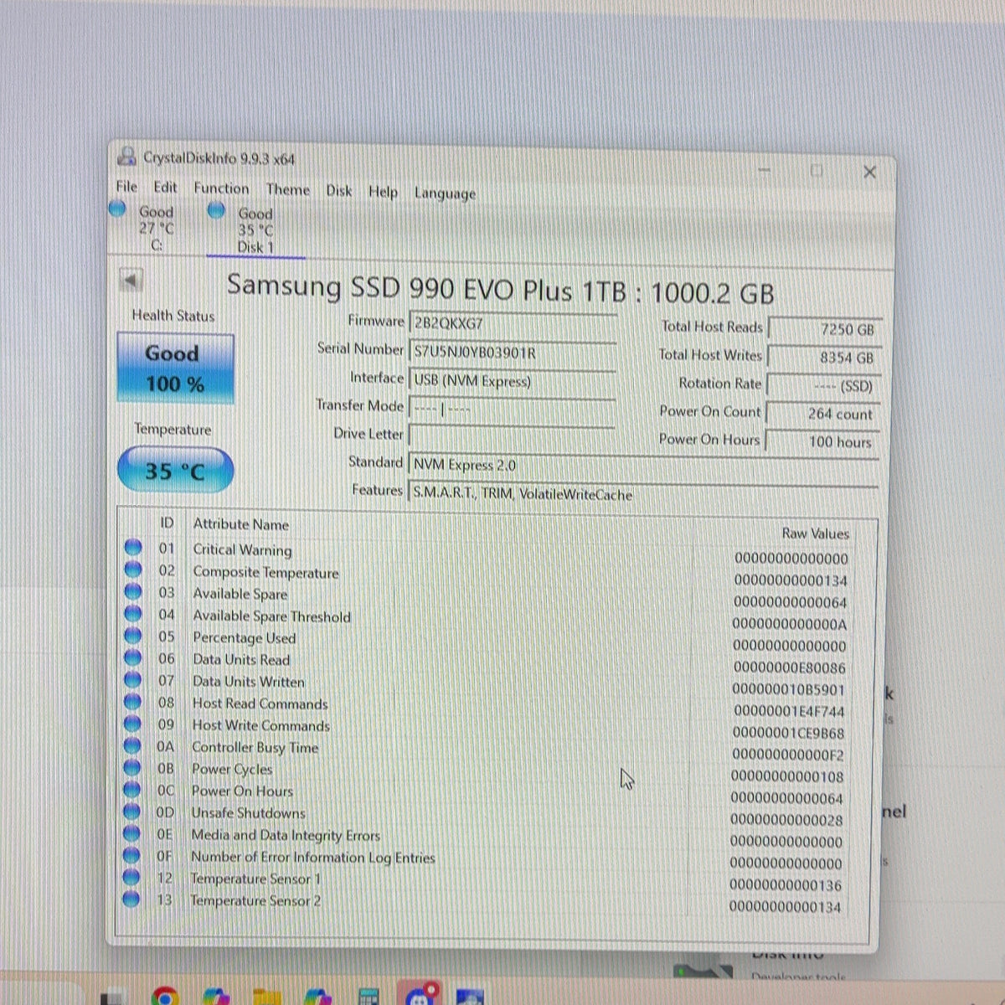This screenshot has height=1005, width=1005.
Task: Click the Features field
Action: click(x=643, y=494)
